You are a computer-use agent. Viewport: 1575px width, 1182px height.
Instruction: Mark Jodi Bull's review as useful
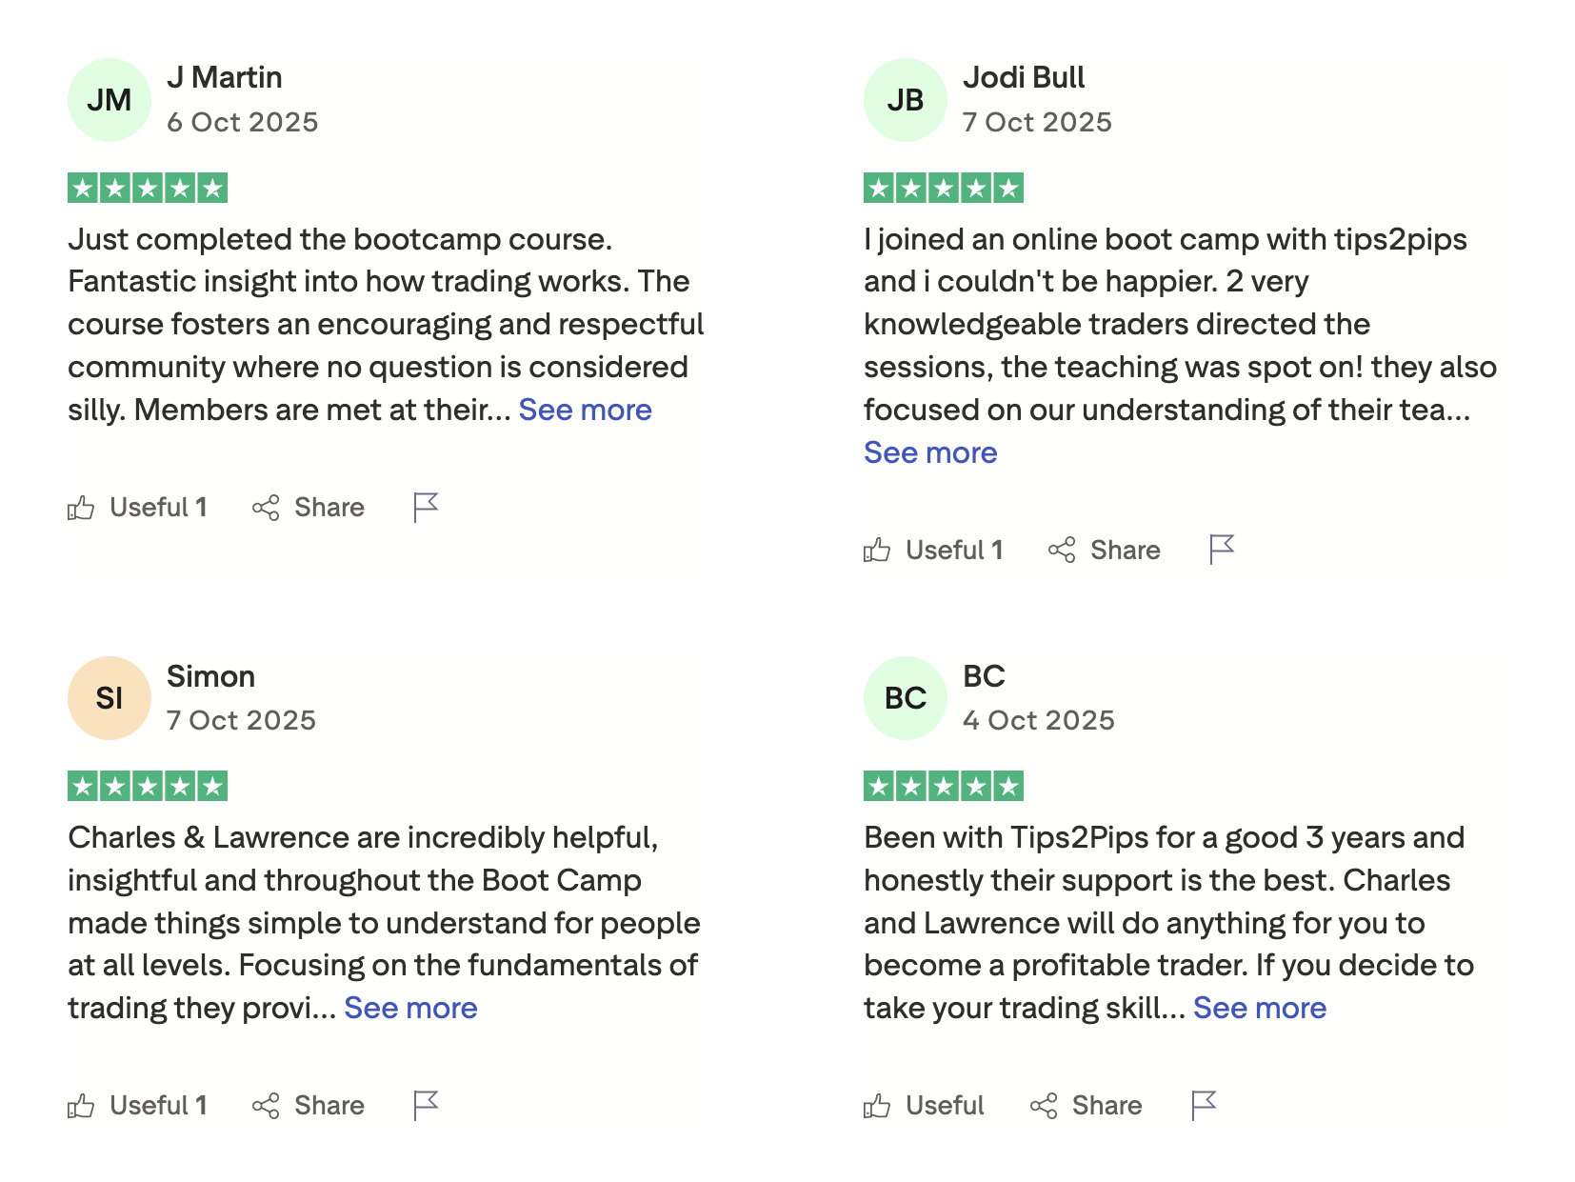click(933, 551)
